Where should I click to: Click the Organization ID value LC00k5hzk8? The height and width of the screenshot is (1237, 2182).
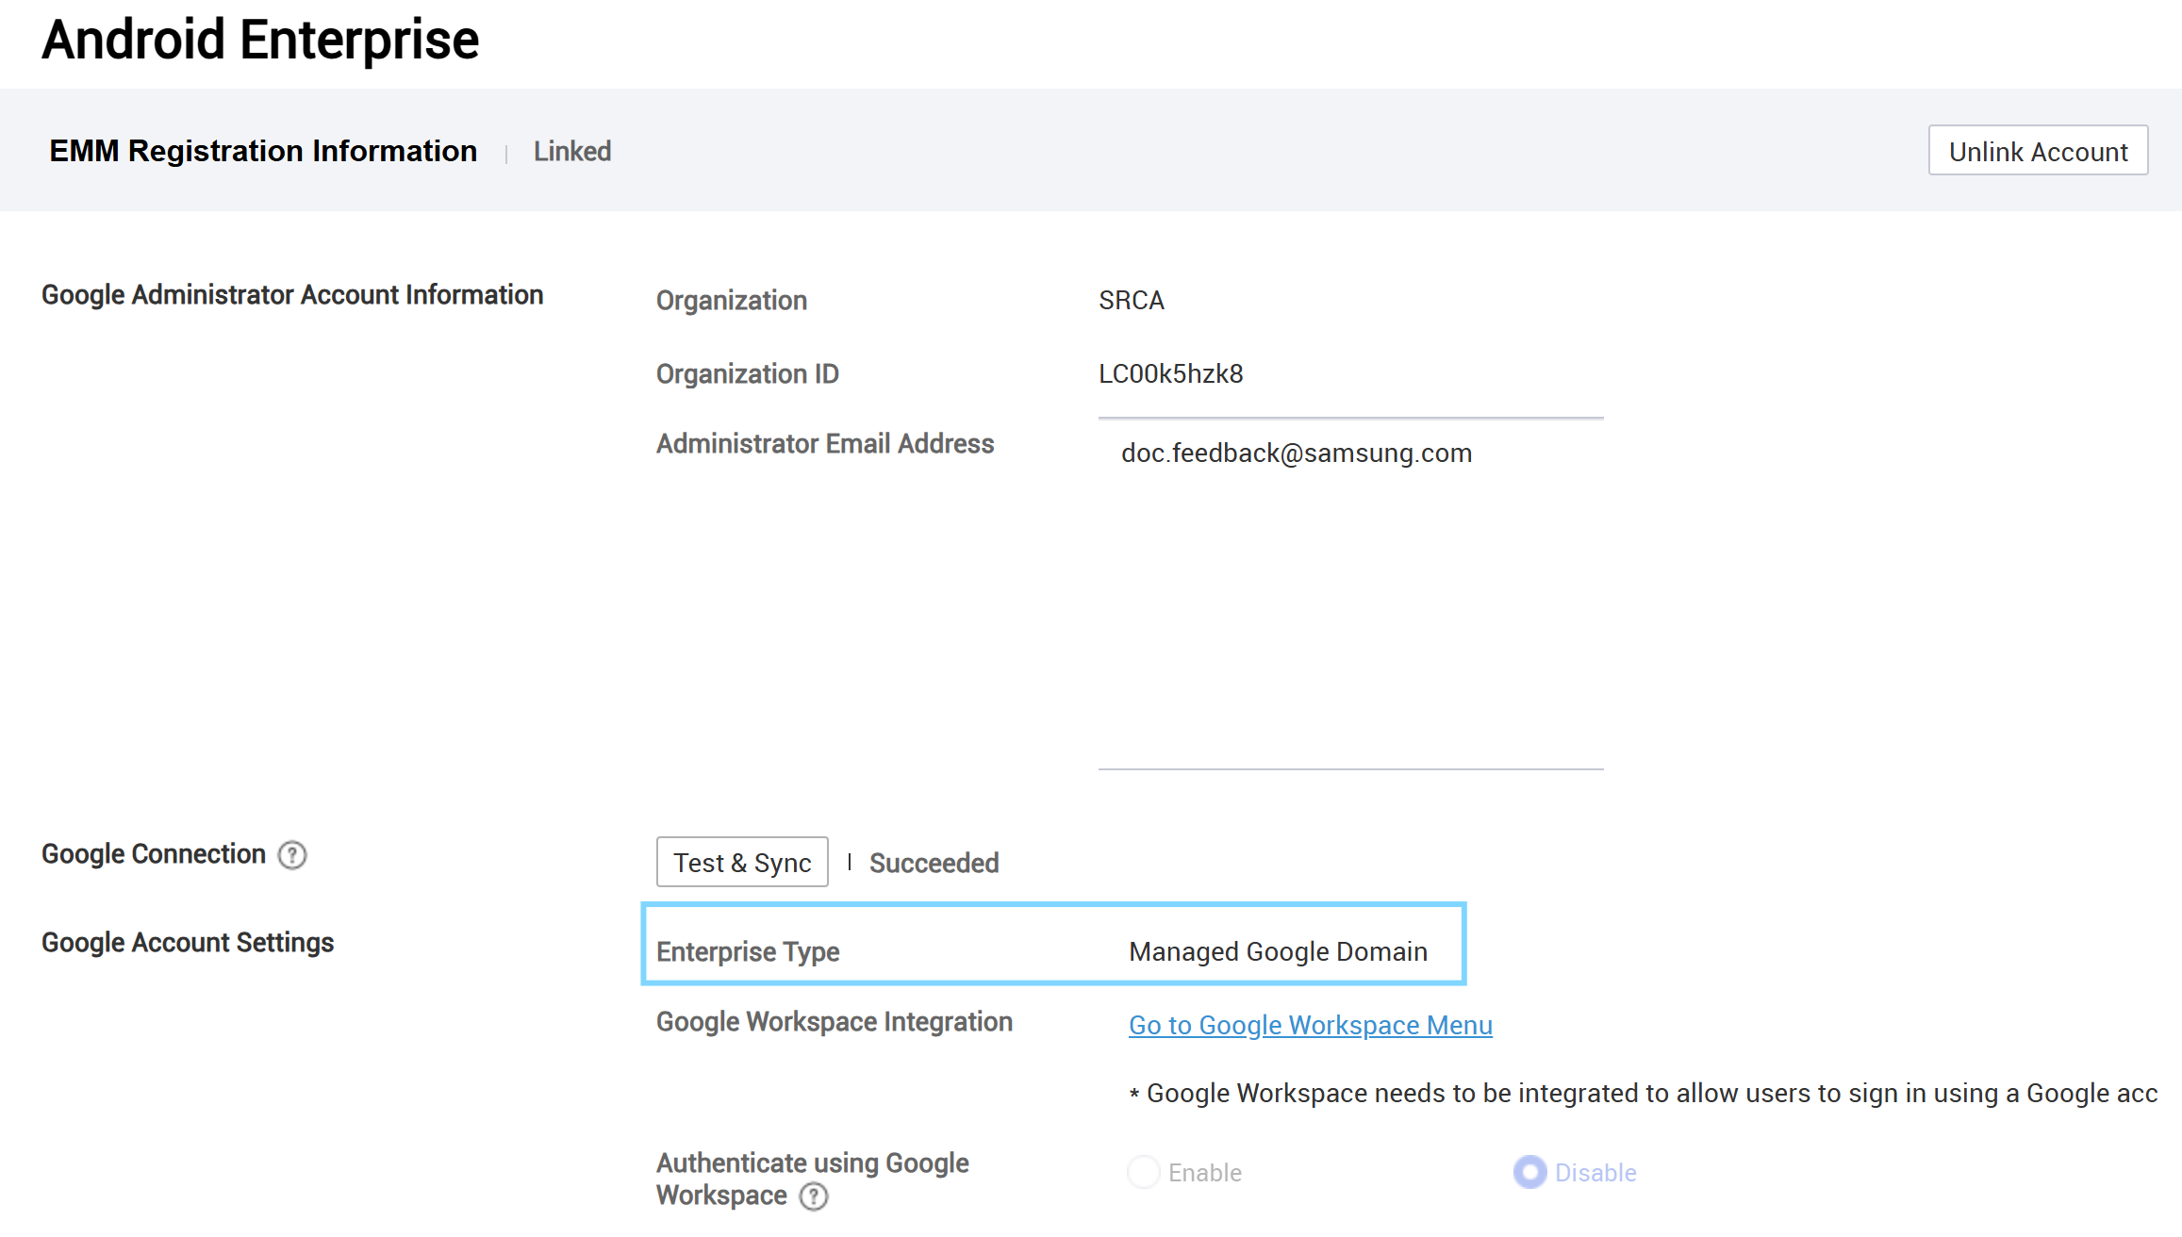point(1171,374)
